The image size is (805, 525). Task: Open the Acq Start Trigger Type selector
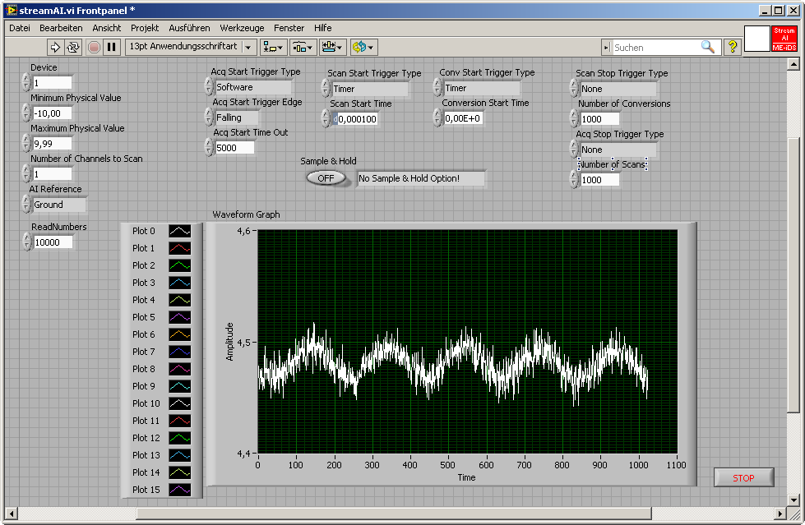(x=252, y=87)
